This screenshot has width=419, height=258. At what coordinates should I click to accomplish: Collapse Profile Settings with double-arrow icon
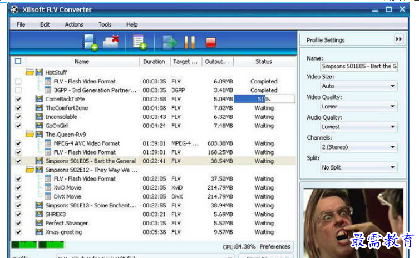click(399, 39)
